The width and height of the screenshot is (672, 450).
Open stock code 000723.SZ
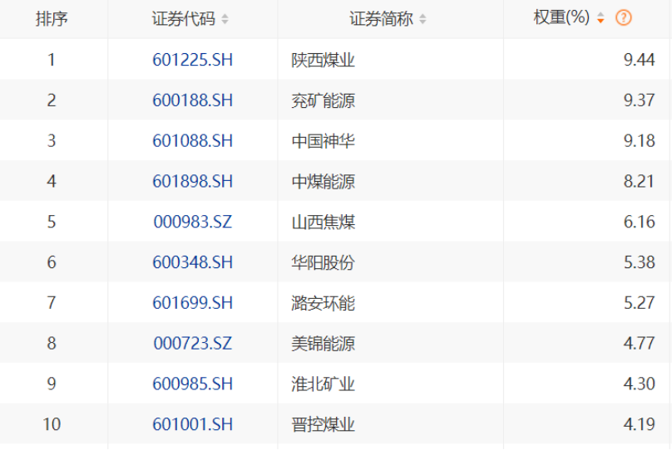click(192, 343)
